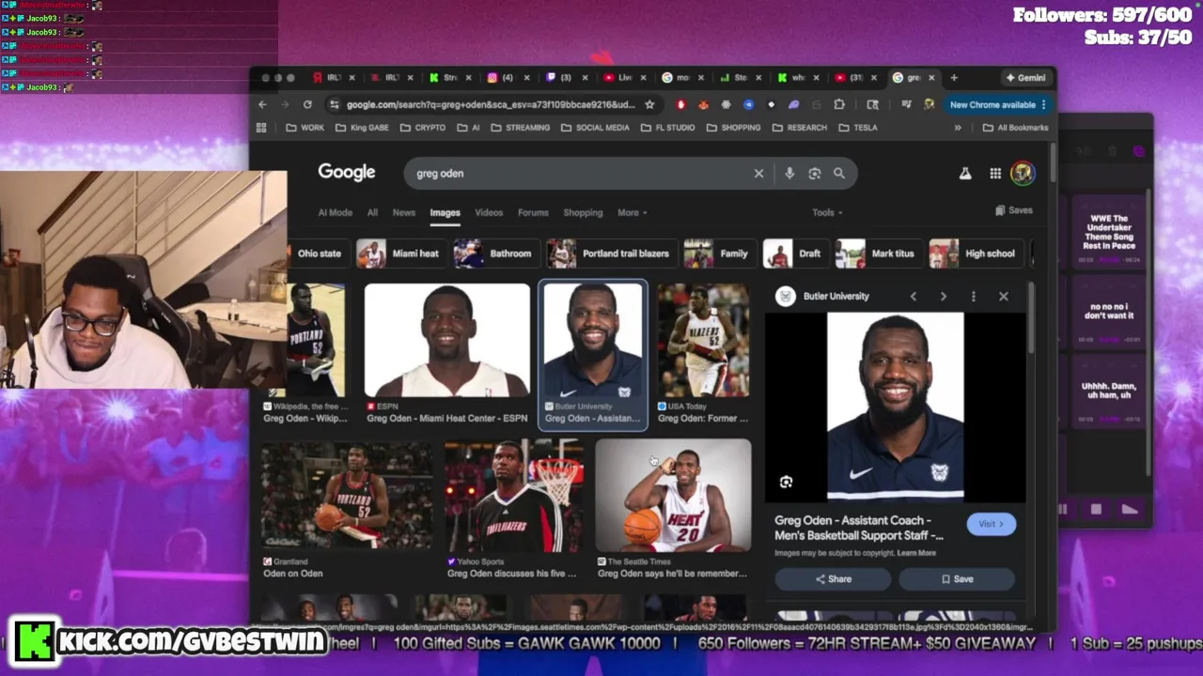Open the TESLA bookmarks folder
Viewport: 1203px width, 676px height.
coord(857,128)
